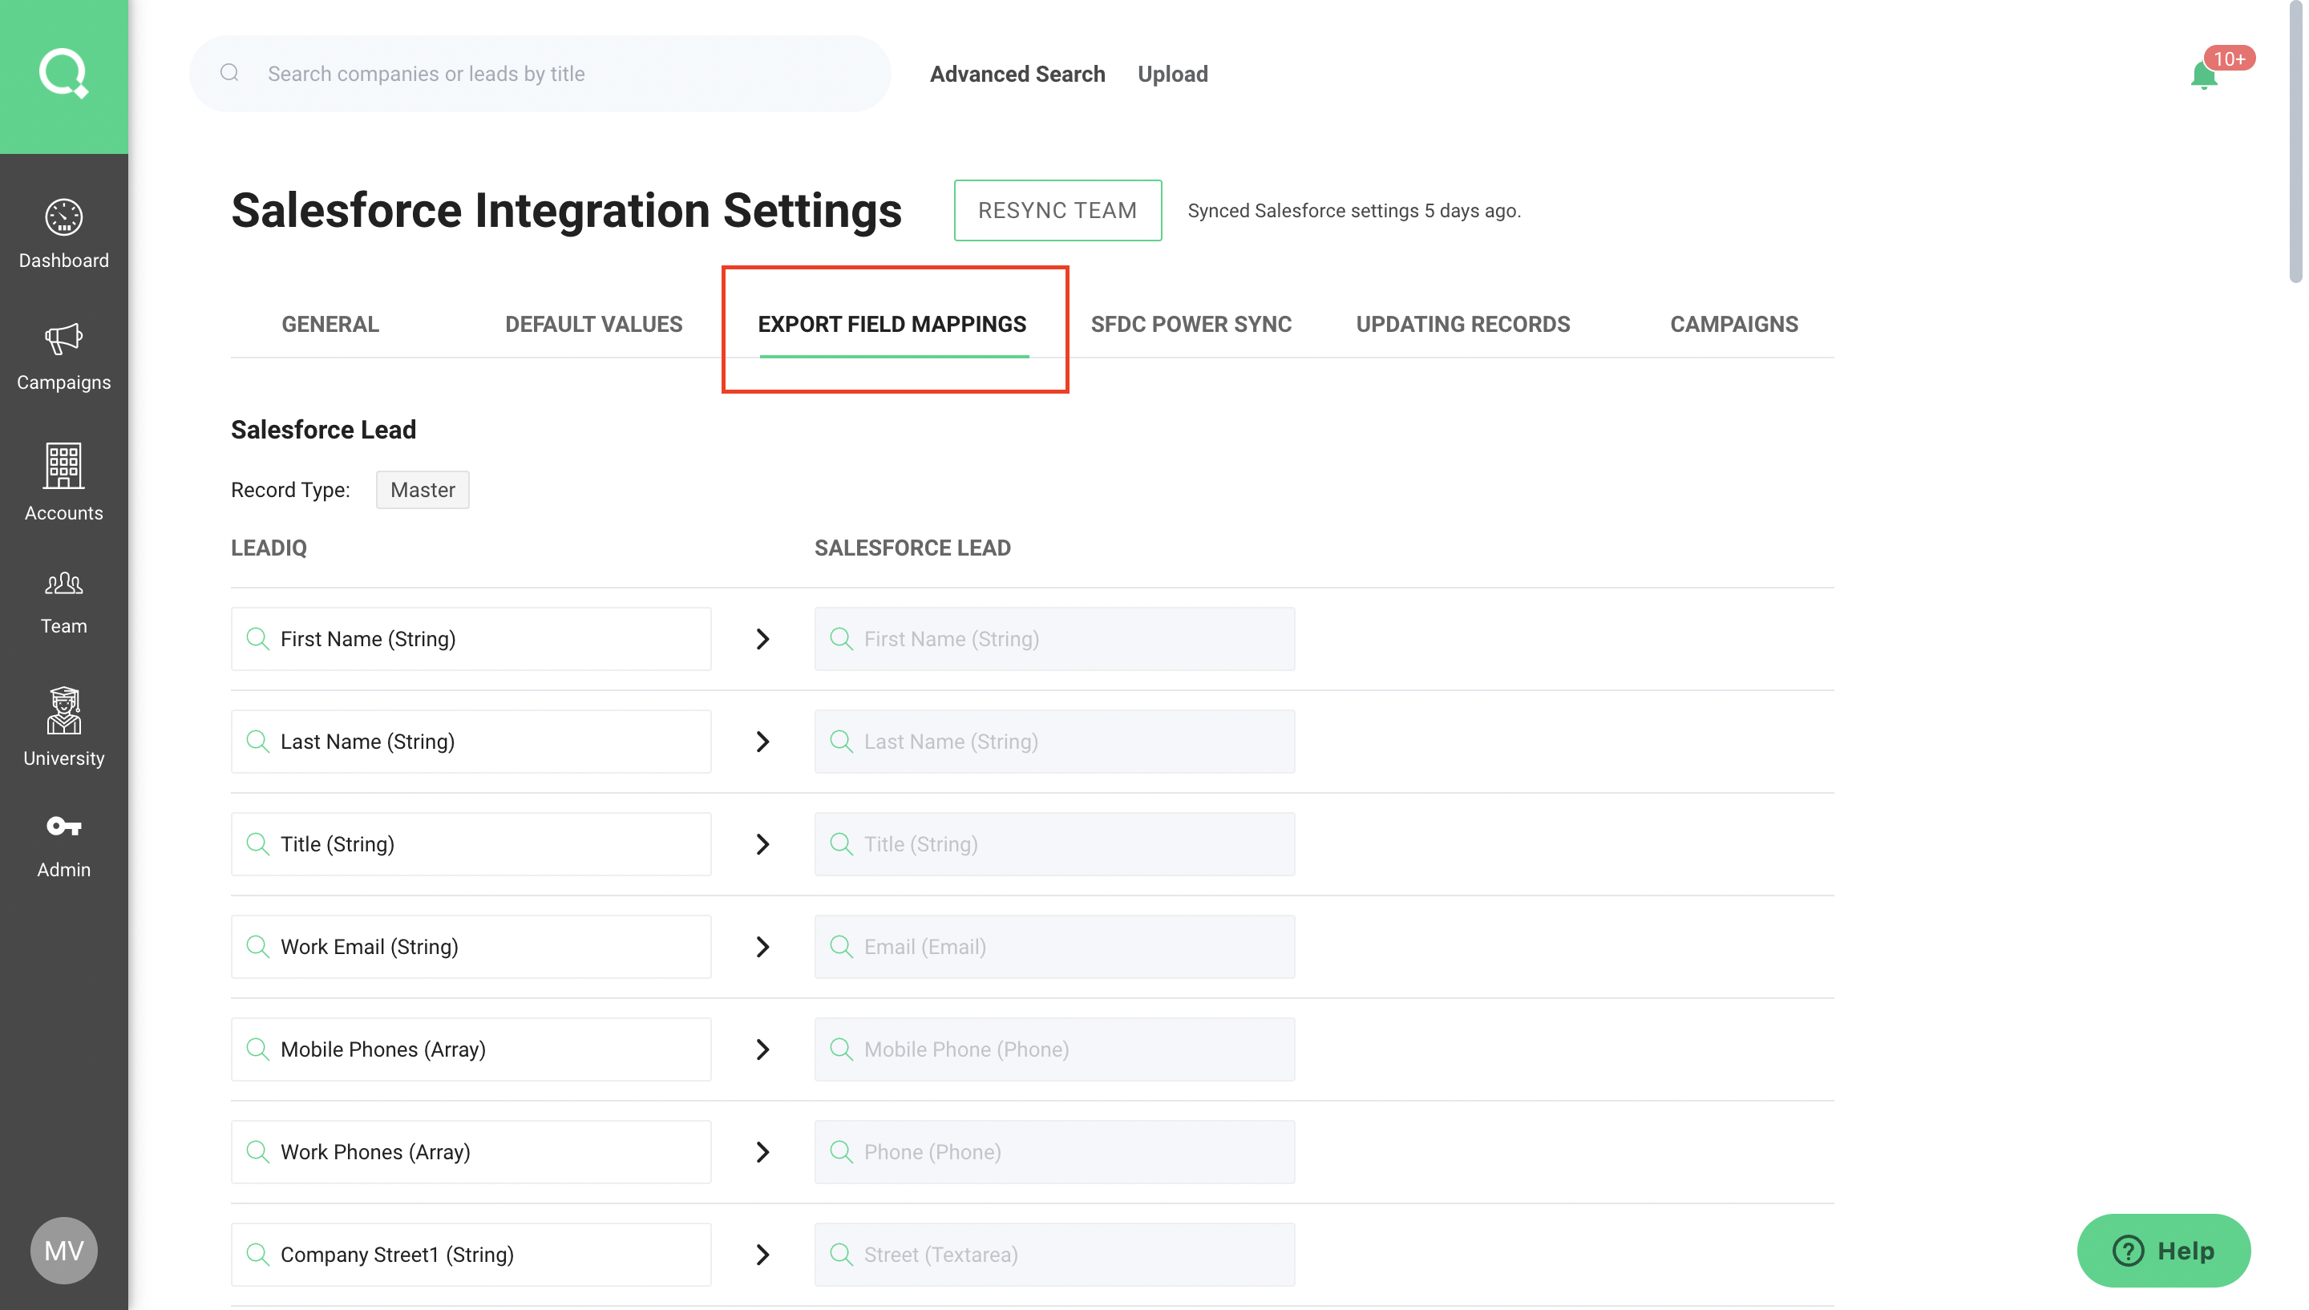The image size is (2309, 1310).
Task: Expand the First Name mapping chevron
Action: point(762,639)
